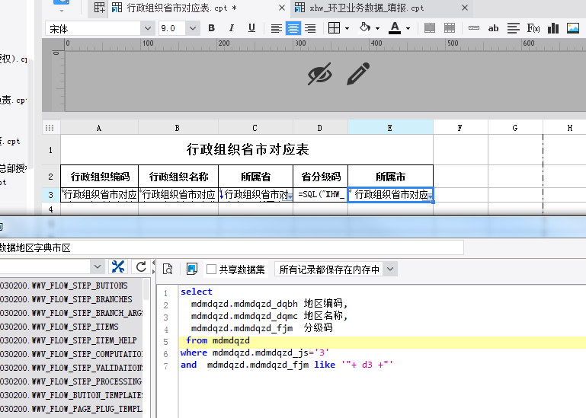Screen dimensions: 586x418
Task: Apply underline formatting
Action: coord(251,28)
